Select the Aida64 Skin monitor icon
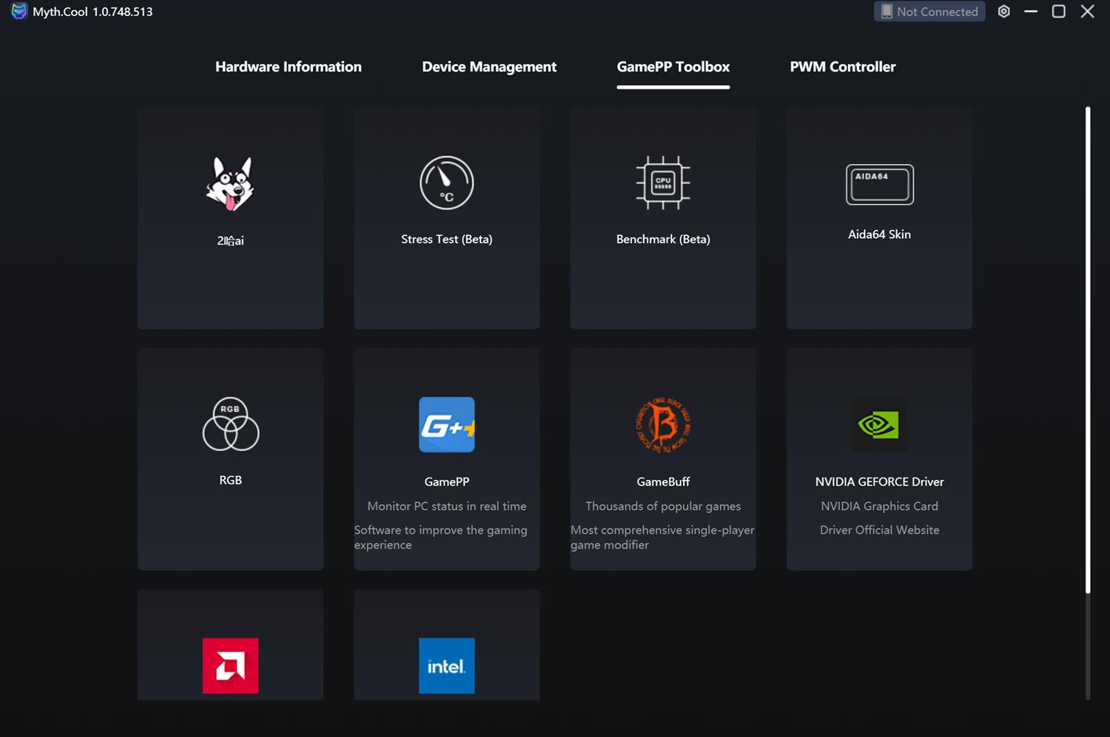 (x=879, y=185)
